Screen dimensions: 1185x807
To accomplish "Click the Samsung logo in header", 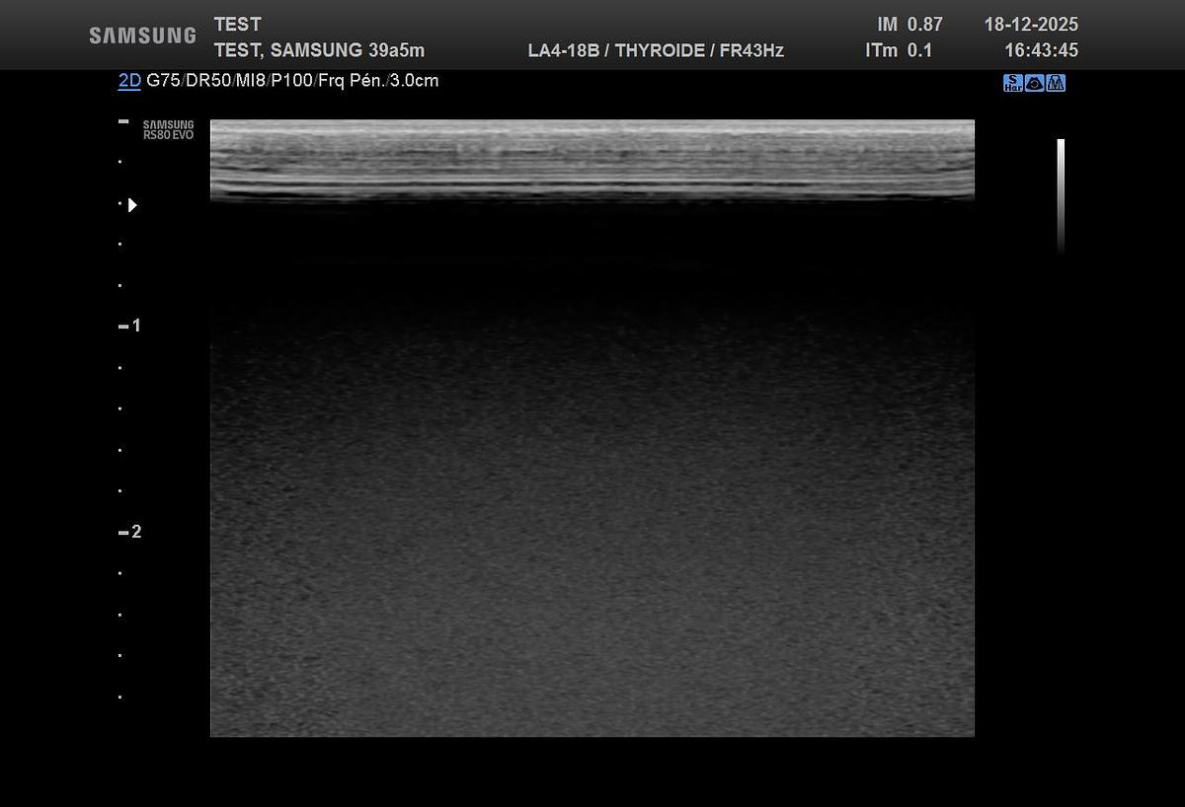I will click(x=142, y=36).
